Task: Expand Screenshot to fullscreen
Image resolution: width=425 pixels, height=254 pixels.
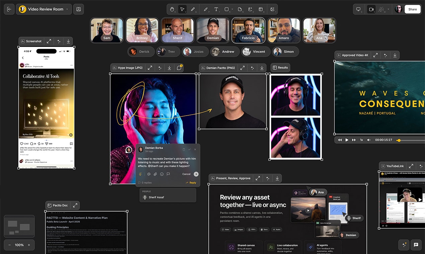Action: pos(49,41)
